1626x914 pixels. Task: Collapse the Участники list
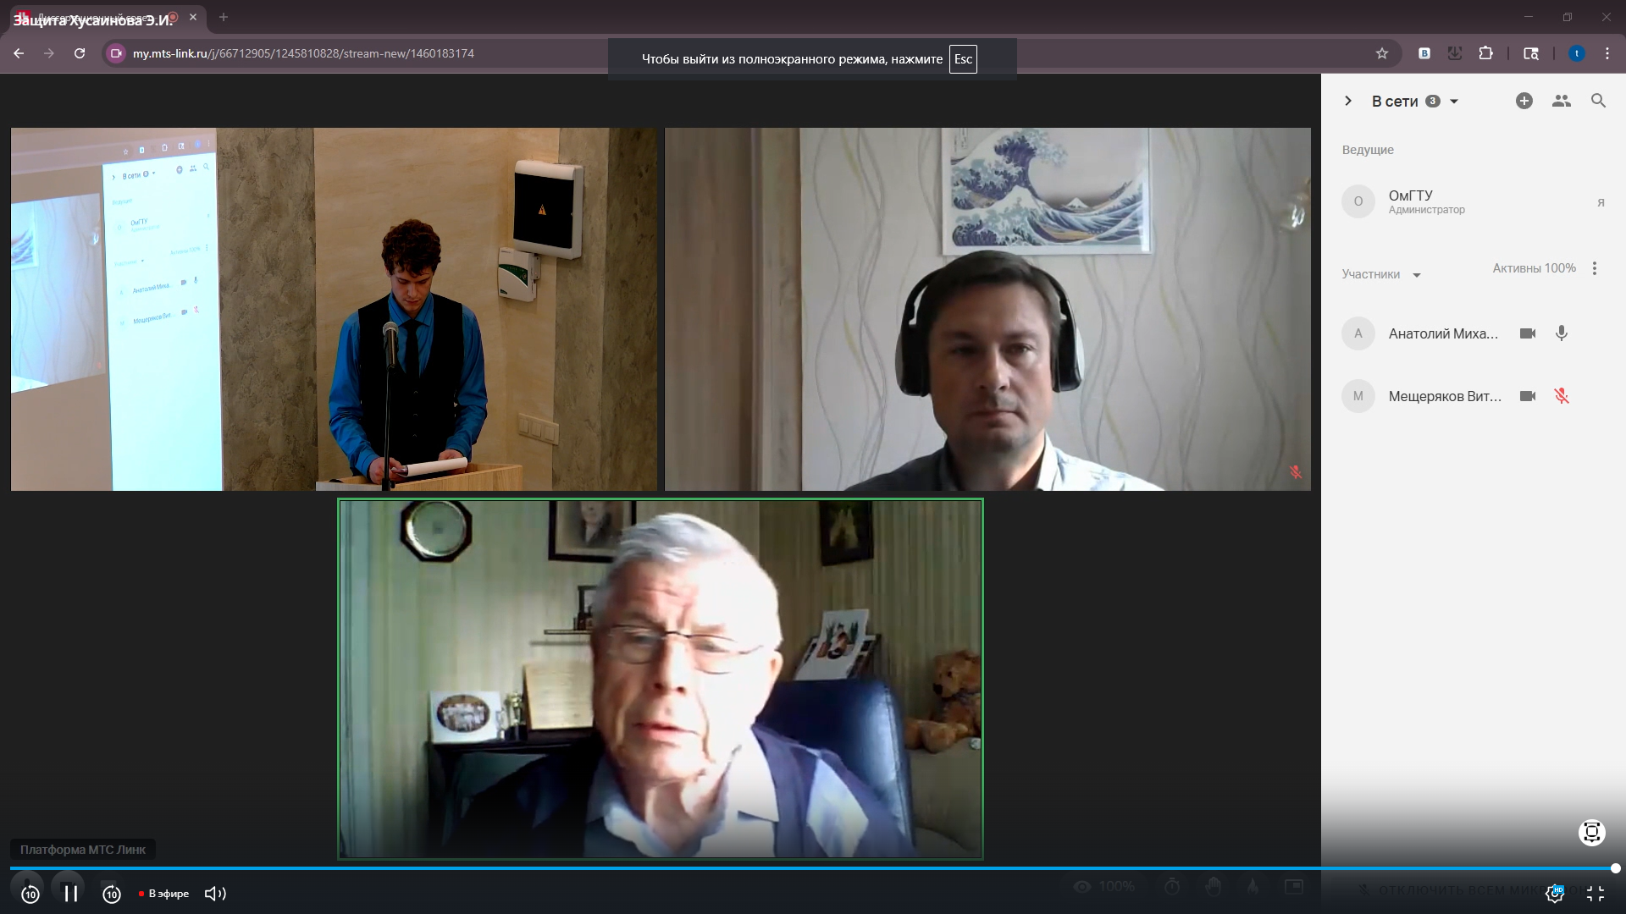1416,275
